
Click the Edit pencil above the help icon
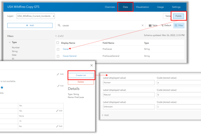pos(60,86)
